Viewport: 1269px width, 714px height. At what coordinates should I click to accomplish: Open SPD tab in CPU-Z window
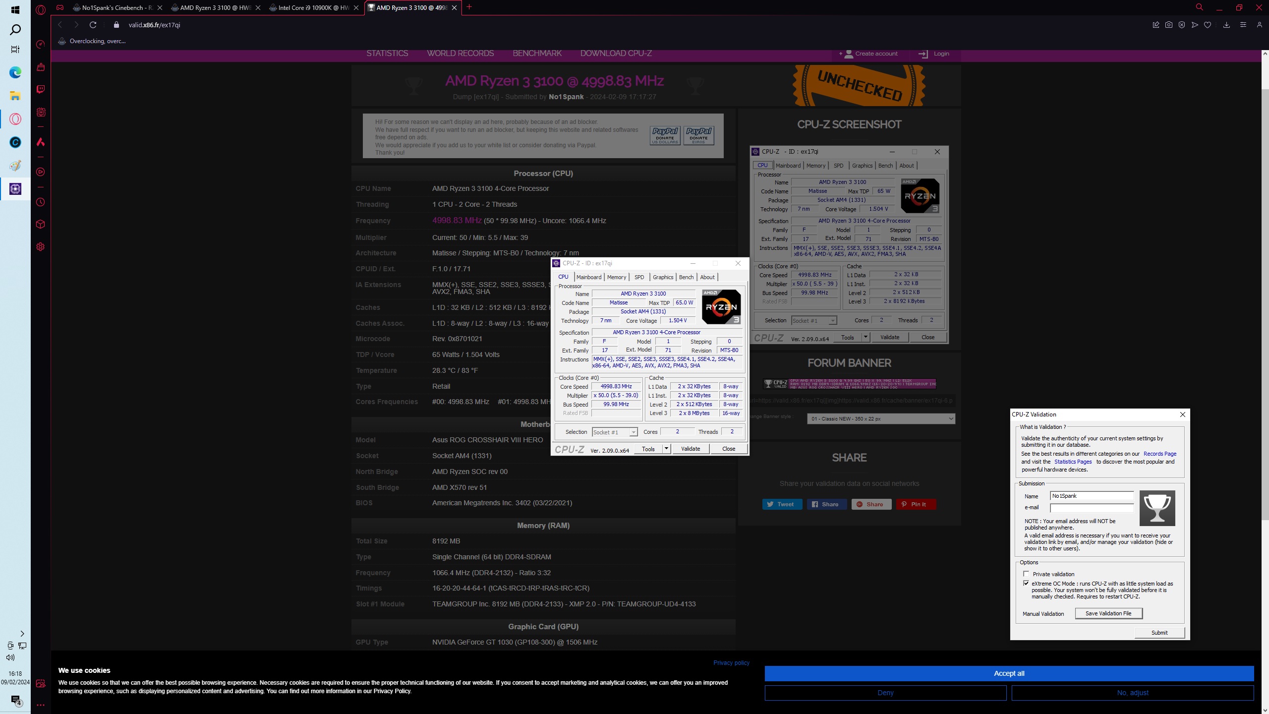tap(639, 277)
